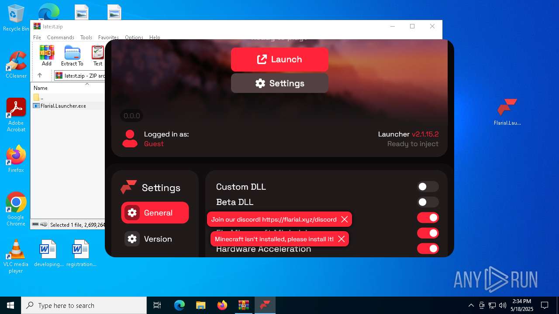The height and width of the screenshot is (314, 559).
Task: Open the CCleaner desktop shortcut
Action: click(16, 65)
